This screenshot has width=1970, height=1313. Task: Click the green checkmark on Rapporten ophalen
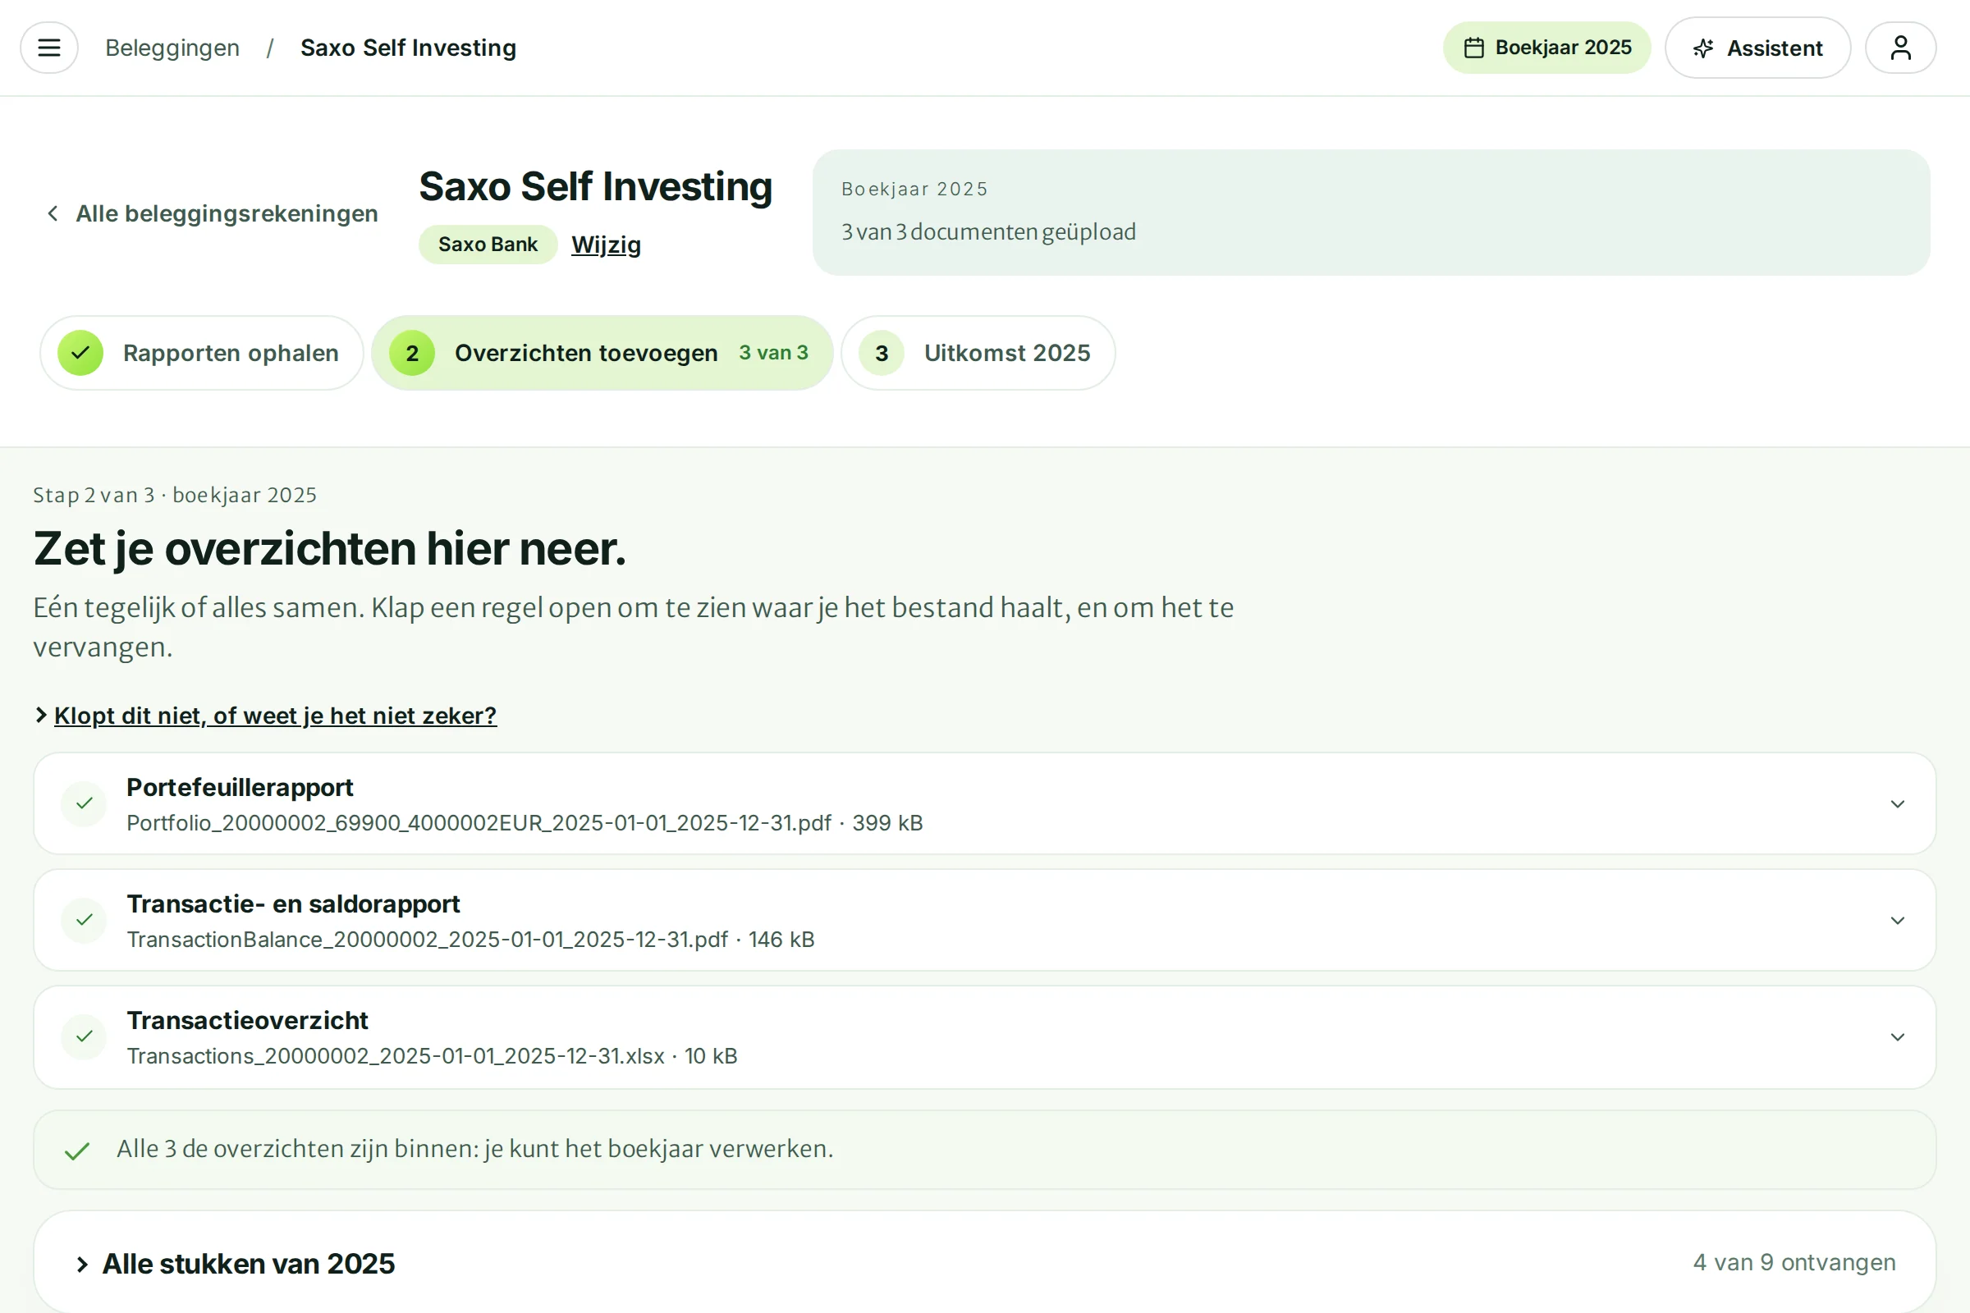point(80,353)
